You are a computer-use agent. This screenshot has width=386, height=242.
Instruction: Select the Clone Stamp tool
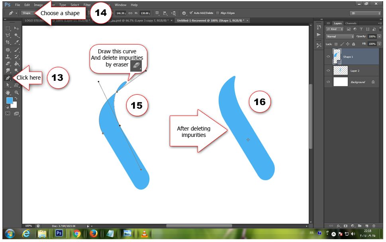point(8,57)
